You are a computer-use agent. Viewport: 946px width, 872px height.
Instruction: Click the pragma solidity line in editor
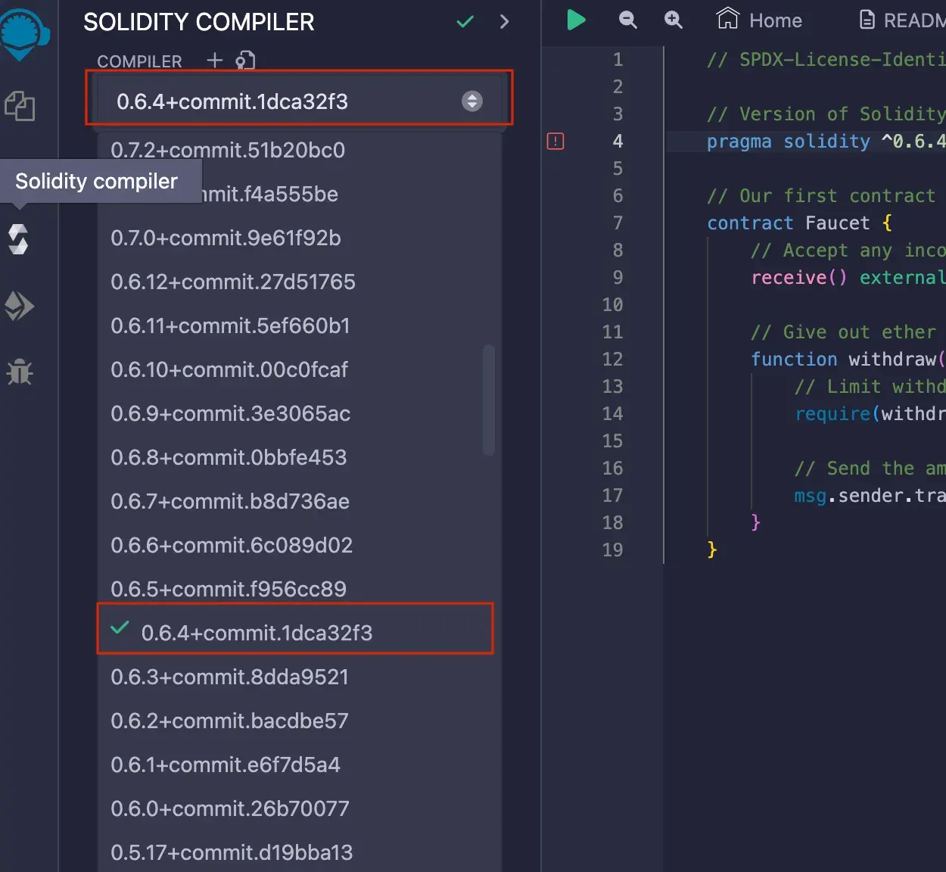click(x=826, y=141)
